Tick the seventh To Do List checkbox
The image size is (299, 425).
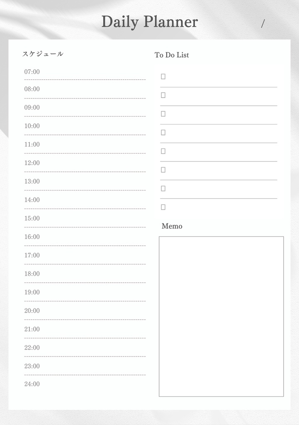click(163, 188)
